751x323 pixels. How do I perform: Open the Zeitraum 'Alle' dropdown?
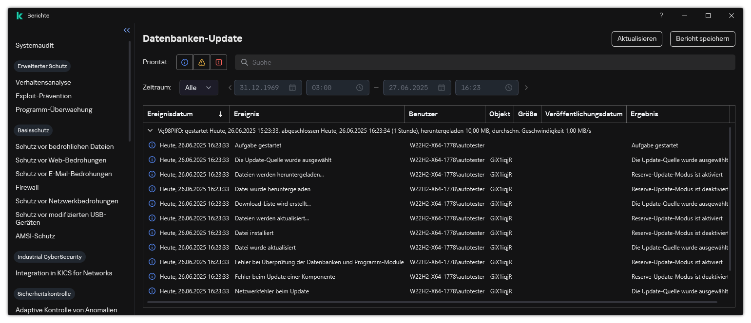click(198, 88)
